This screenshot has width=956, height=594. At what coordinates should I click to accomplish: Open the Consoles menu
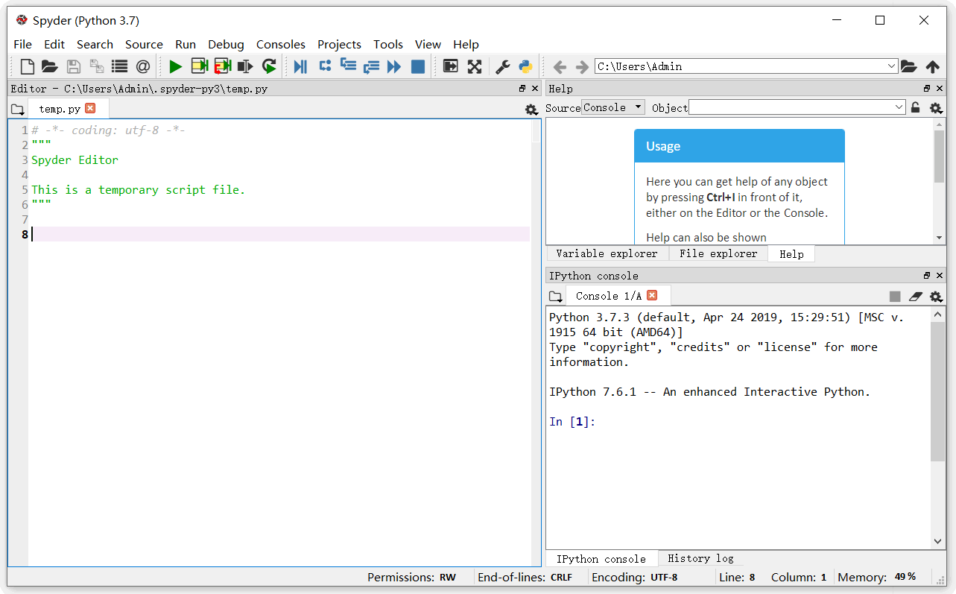[281, 44]
